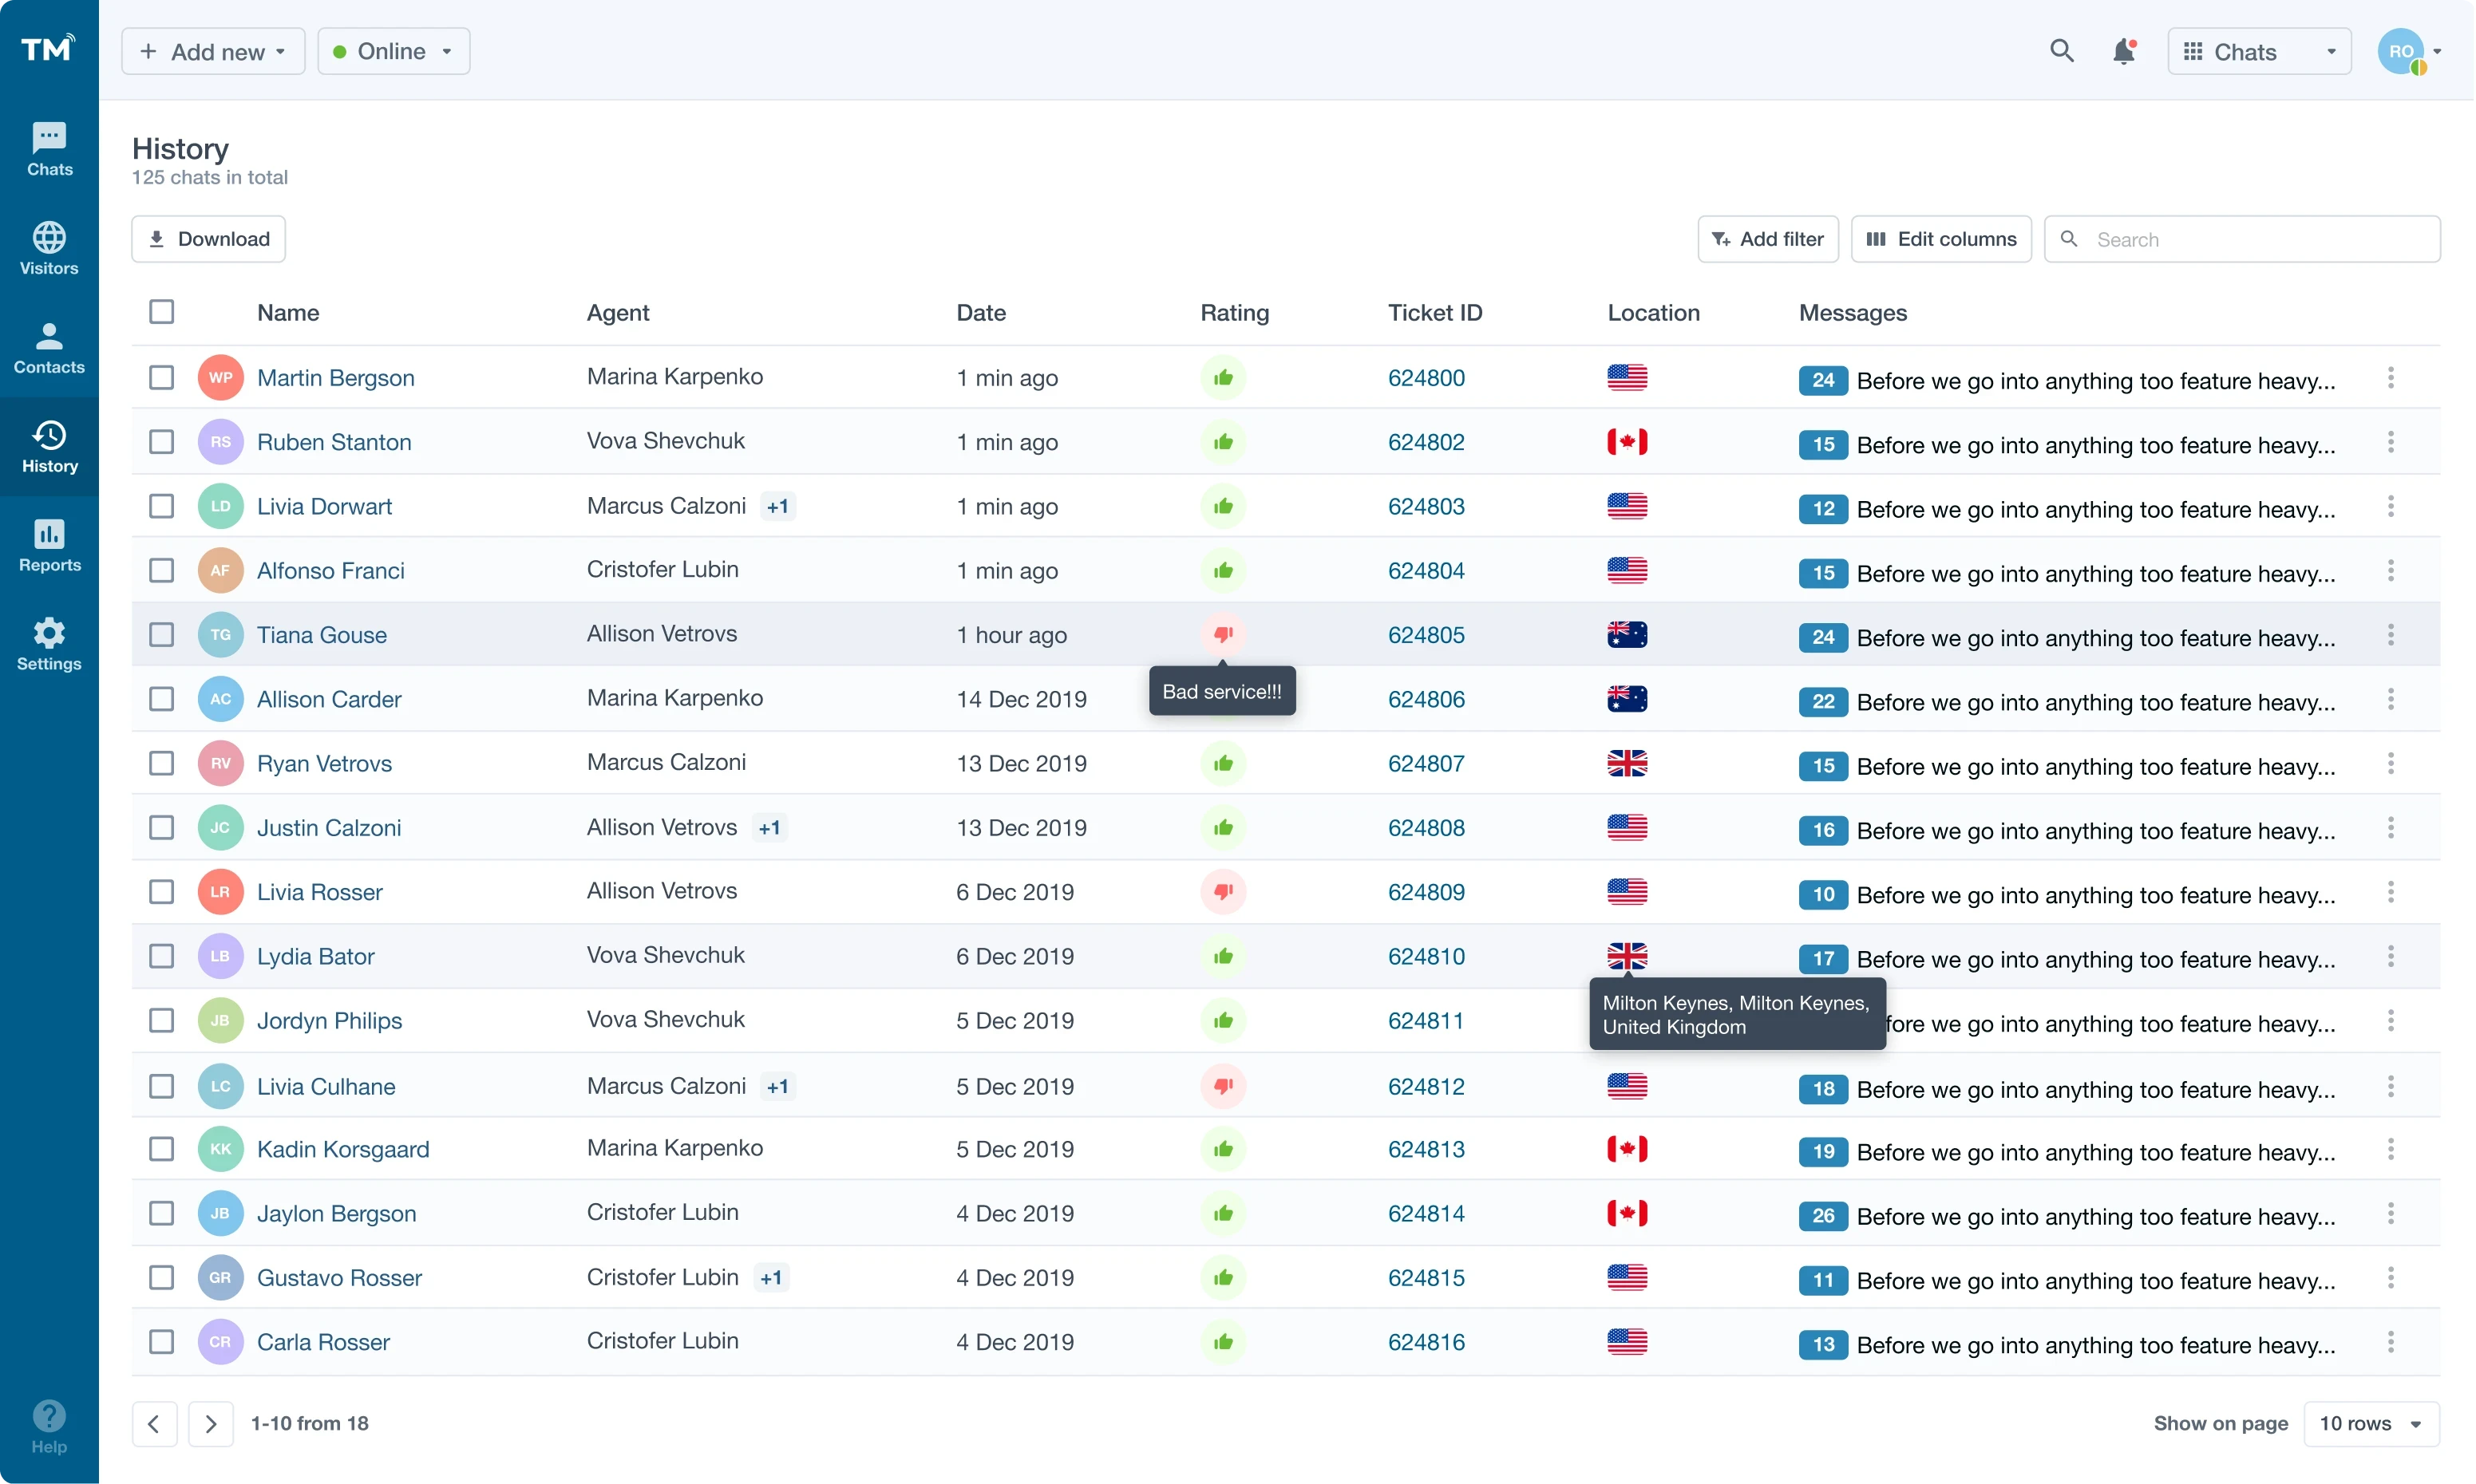
Task: Open the 10 rows per page dropdown
Action: point(2372,1423)
